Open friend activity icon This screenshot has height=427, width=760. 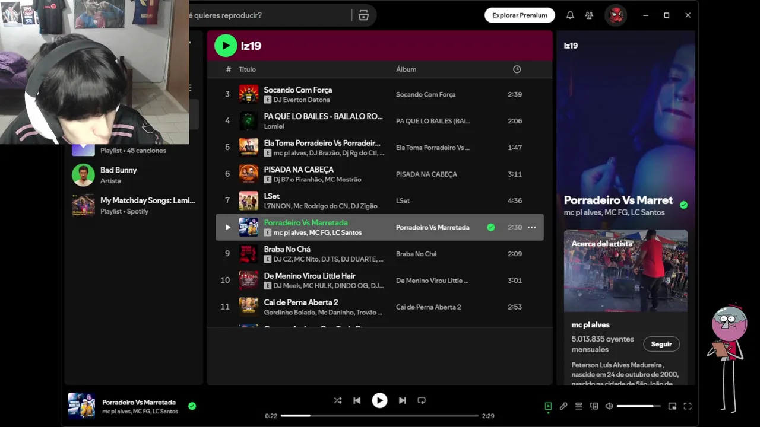[589, 15]
